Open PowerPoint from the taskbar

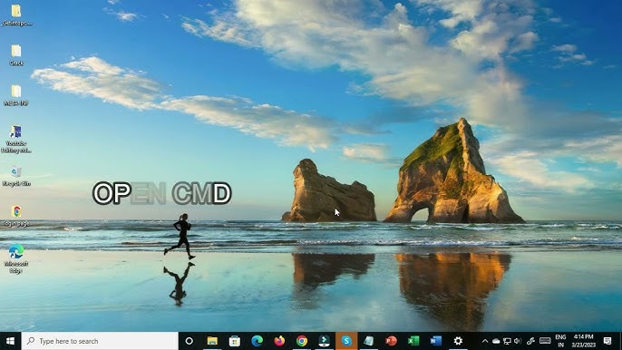[391, 341]
